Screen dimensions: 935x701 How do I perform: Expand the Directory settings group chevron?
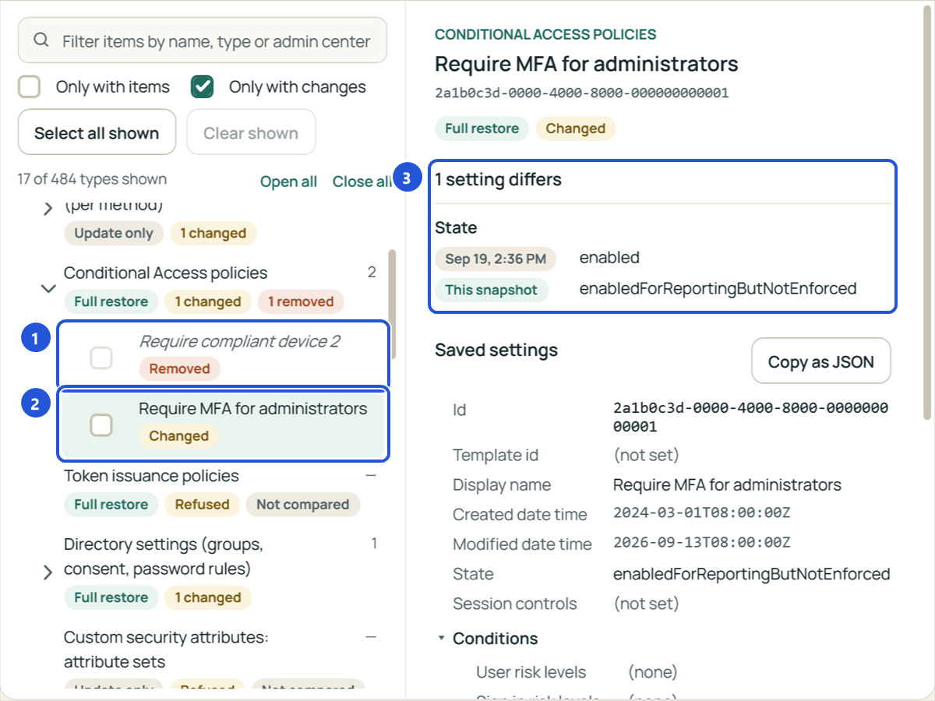tap(48, 572)
